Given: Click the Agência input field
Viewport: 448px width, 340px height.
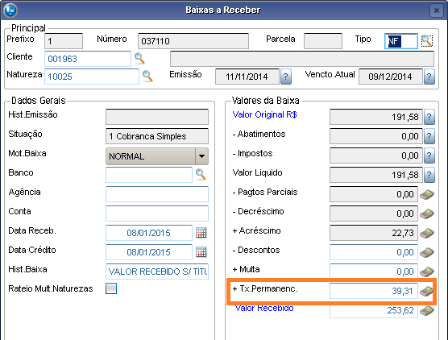Looking at the screenshot, I should (157, 194).
